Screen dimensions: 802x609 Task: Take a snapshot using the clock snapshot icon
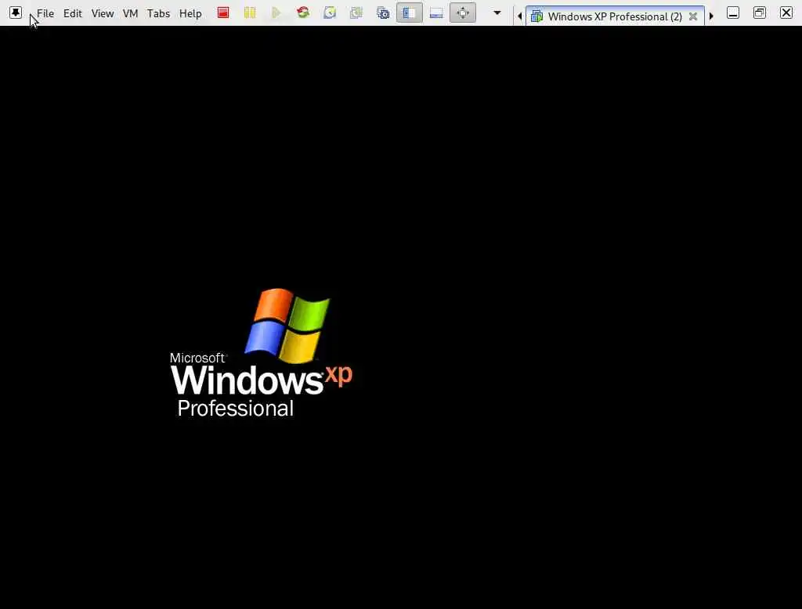click(x=330, y=13)
